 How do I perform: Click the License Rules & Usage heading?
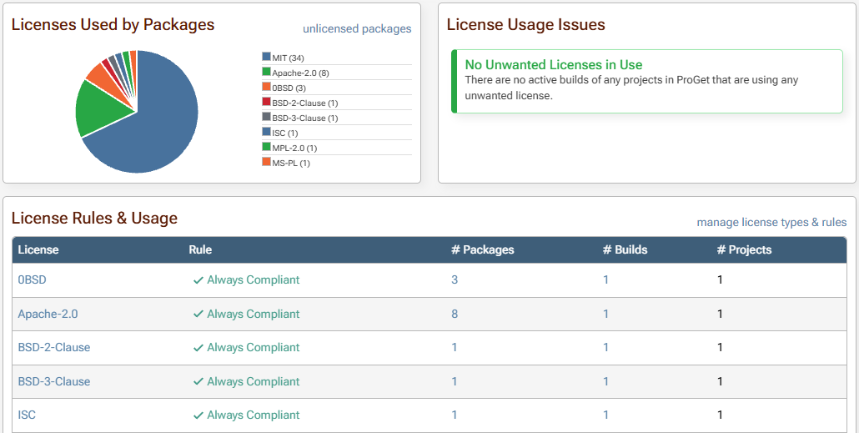[94, 218]
